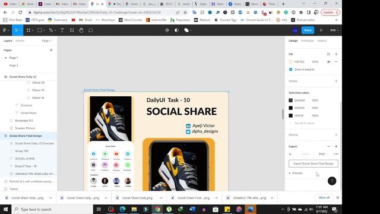Switch to the Assets tab

20,41
